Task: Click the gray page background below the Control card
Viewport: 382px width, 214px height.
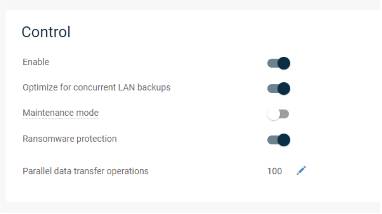Action: [x=188, y=209]
